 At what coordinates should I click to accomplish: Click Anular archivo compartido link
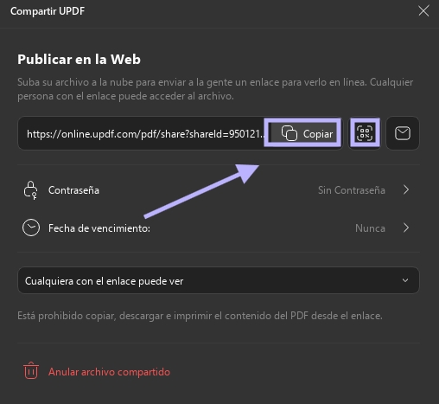(109, 372)
